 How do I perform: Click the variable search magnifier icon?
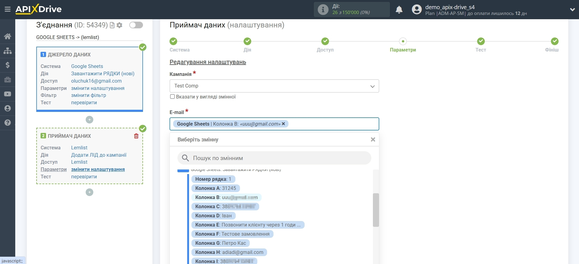coord(185,158)
